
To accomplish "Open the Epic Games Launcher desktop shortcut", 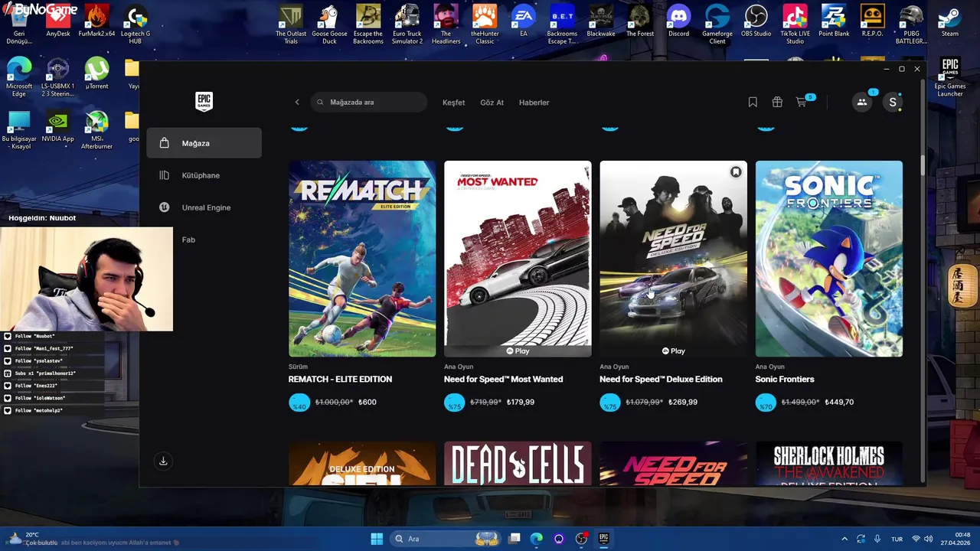I will (x=950, y=77).
